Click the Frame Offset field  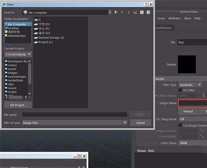tap(188, 136)
